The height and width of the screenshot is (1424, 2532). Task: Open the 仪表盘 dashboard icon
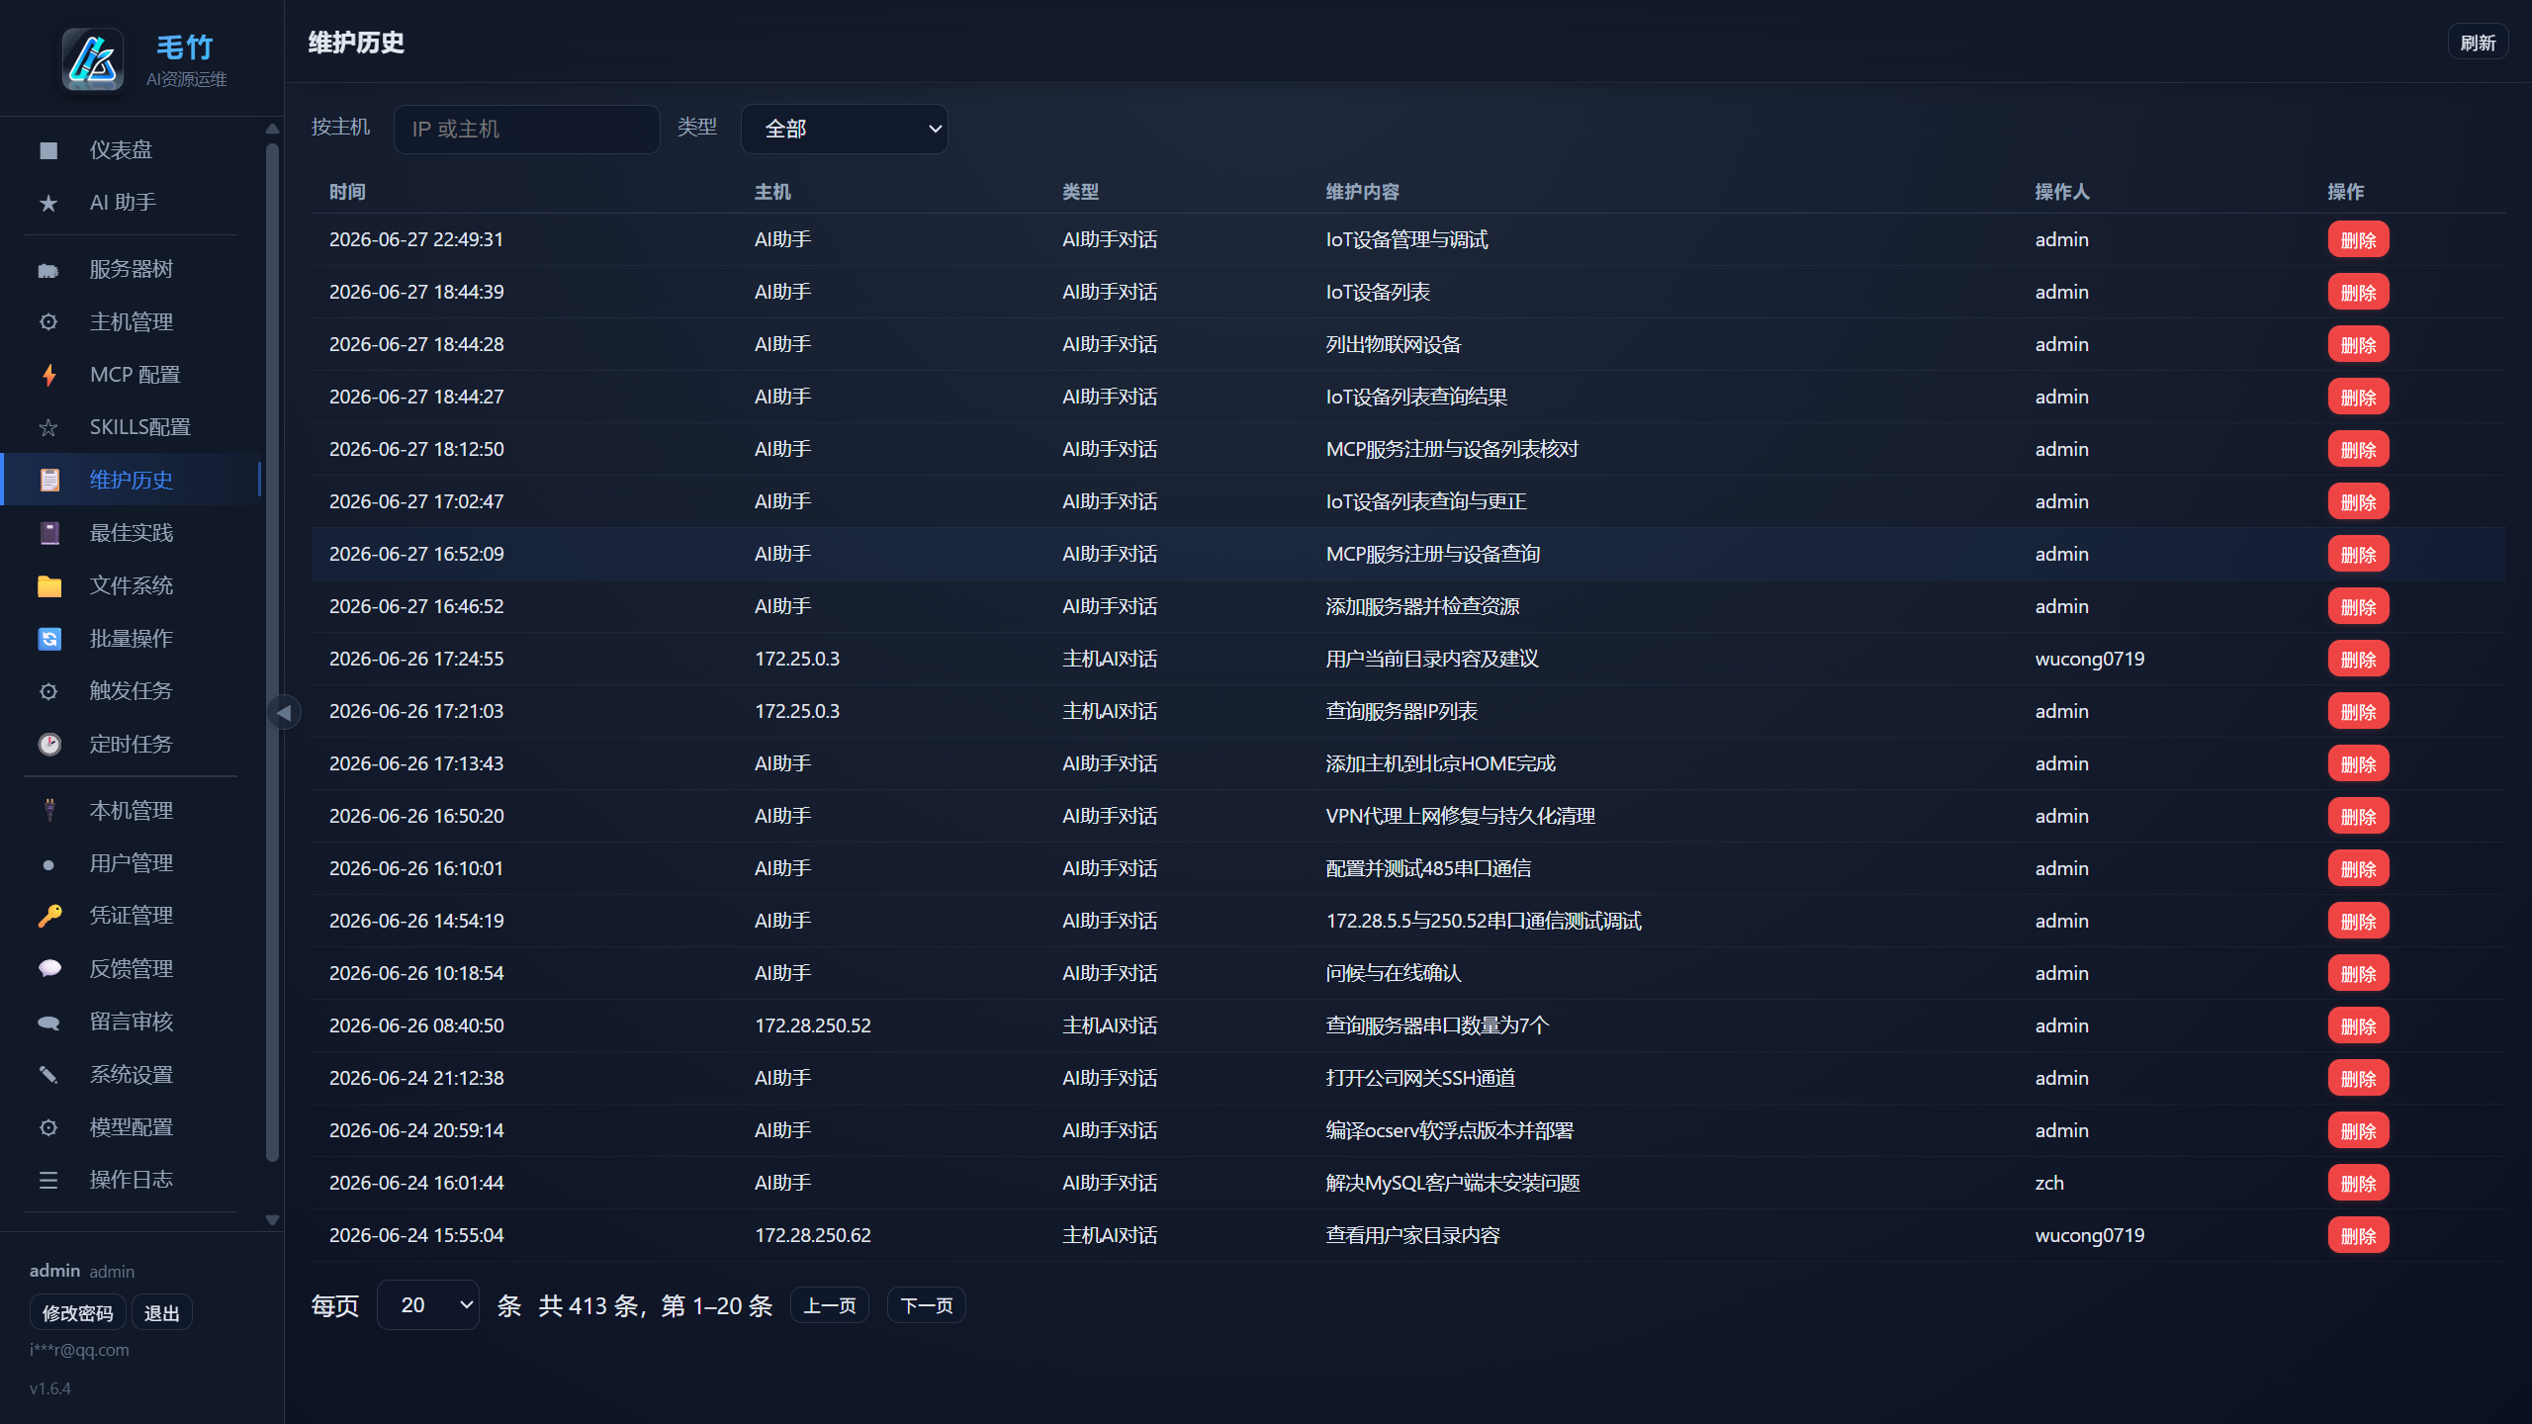(48, 150)
